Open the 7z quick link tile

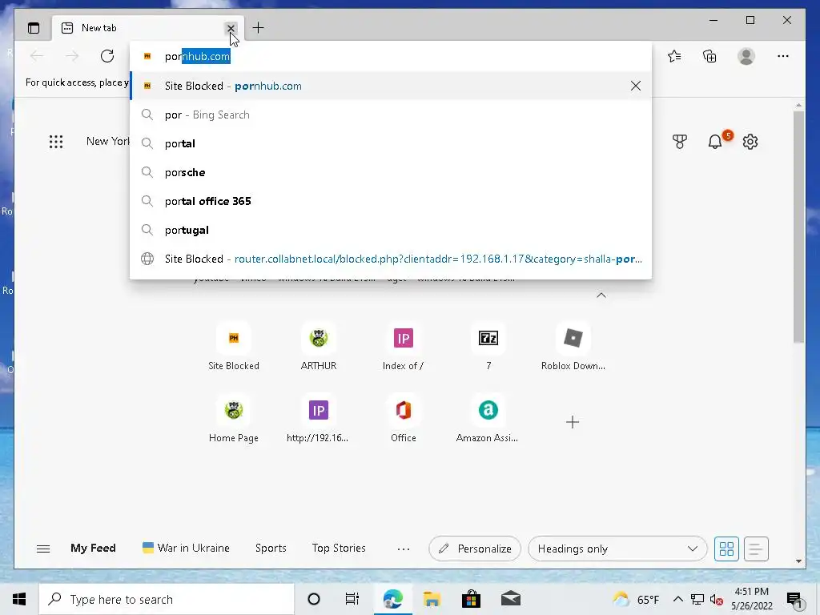pos(488,346)
